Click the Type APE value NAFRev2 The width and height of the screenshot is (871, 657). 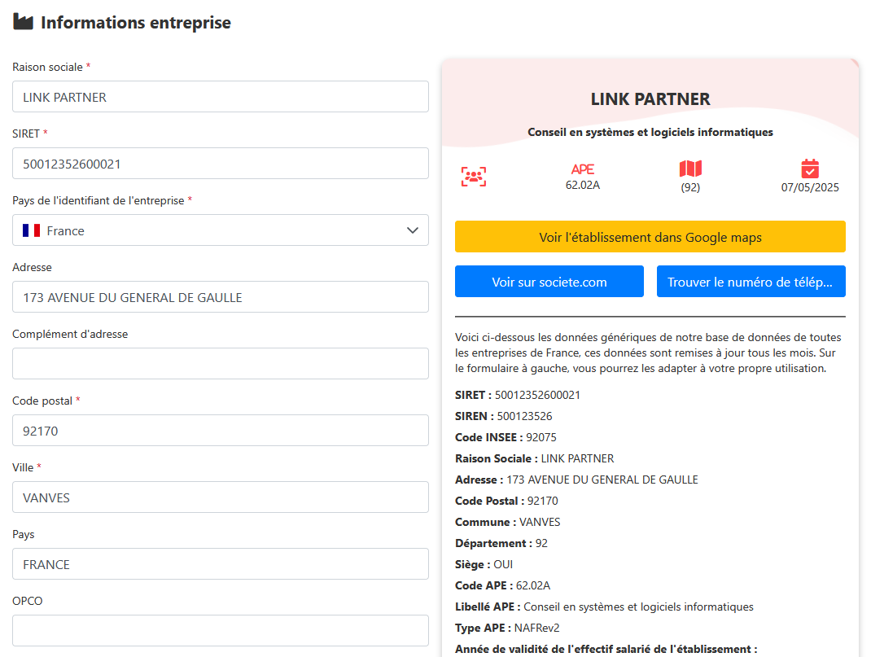(x=536, y=629)
